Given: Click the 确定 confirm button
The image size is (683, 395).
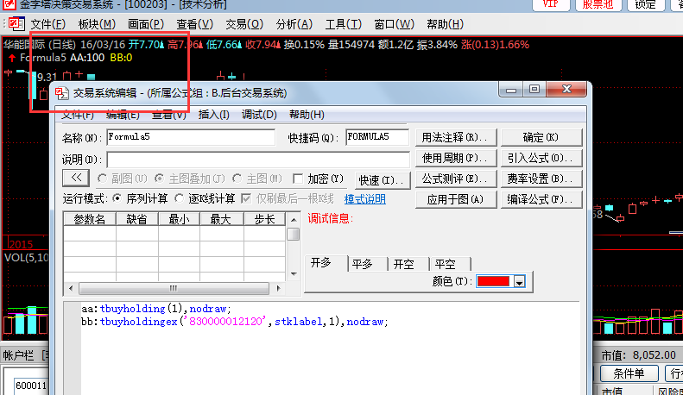Looking at the screenshot, I should [541, 137].
